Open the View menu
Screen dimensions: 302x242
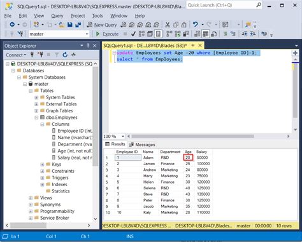tap(39, 16)
